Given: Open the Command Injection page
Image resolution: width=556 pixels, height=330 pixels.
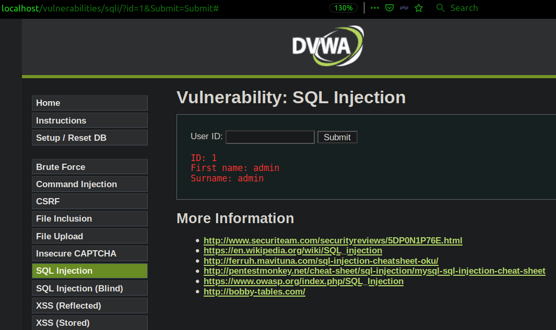Looking at the screenshot, I should (89, 185).
